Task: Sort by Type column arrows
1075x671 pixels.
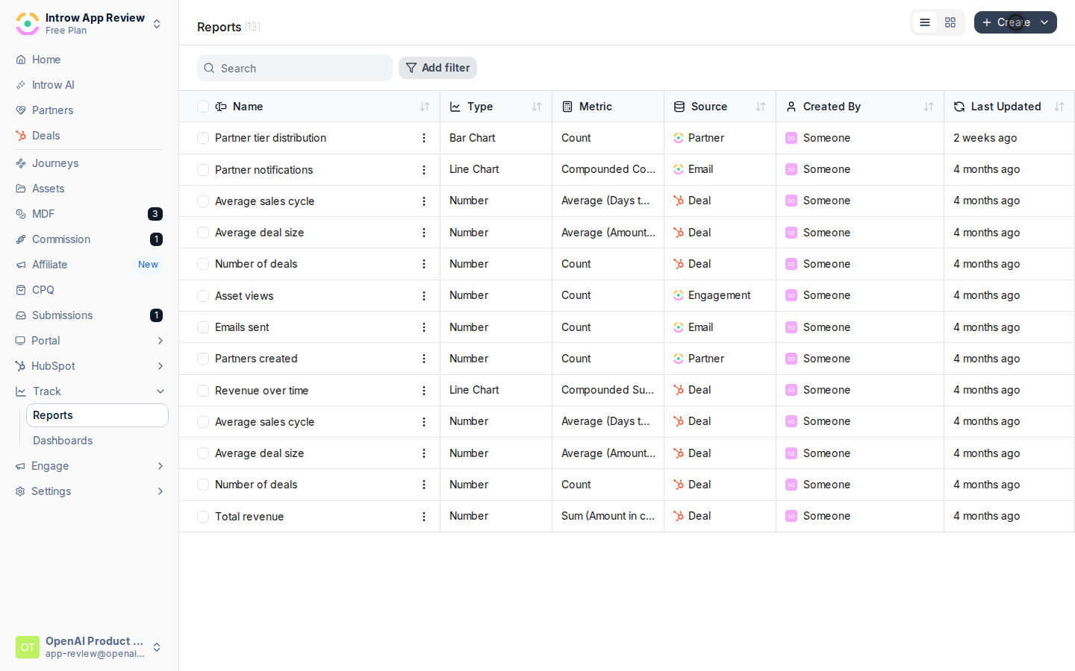Action: tap(537, 107)
